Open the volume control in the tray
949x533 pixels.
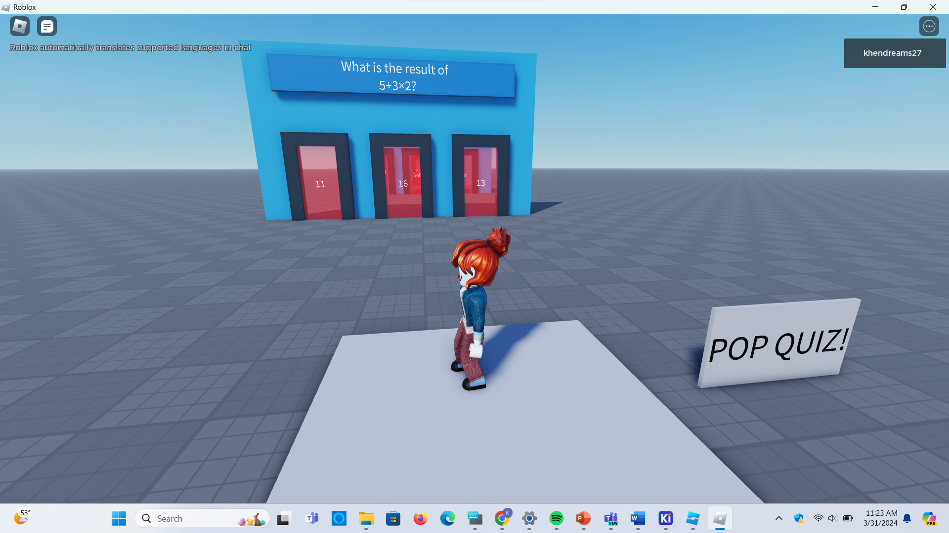pyautogui.click(x=832, y=518)
